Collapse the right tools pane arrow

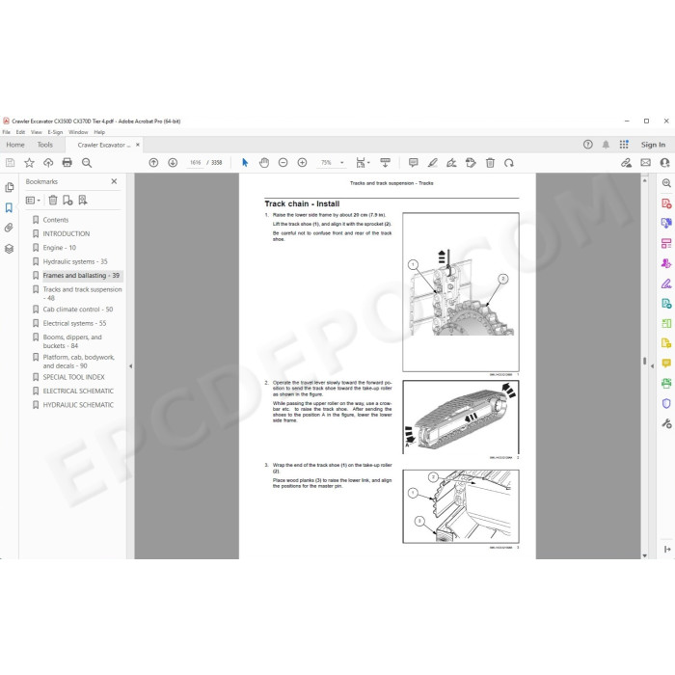coord(652,366)
